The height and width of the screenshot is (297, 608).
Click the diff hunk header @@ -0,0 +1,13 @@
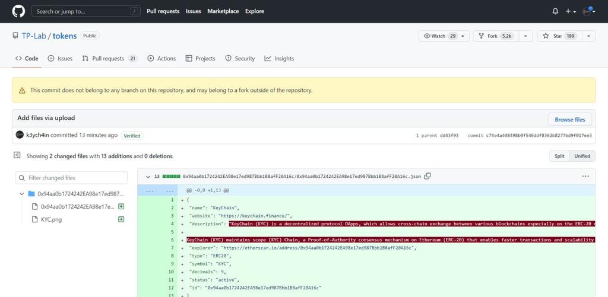click(207, 190)
